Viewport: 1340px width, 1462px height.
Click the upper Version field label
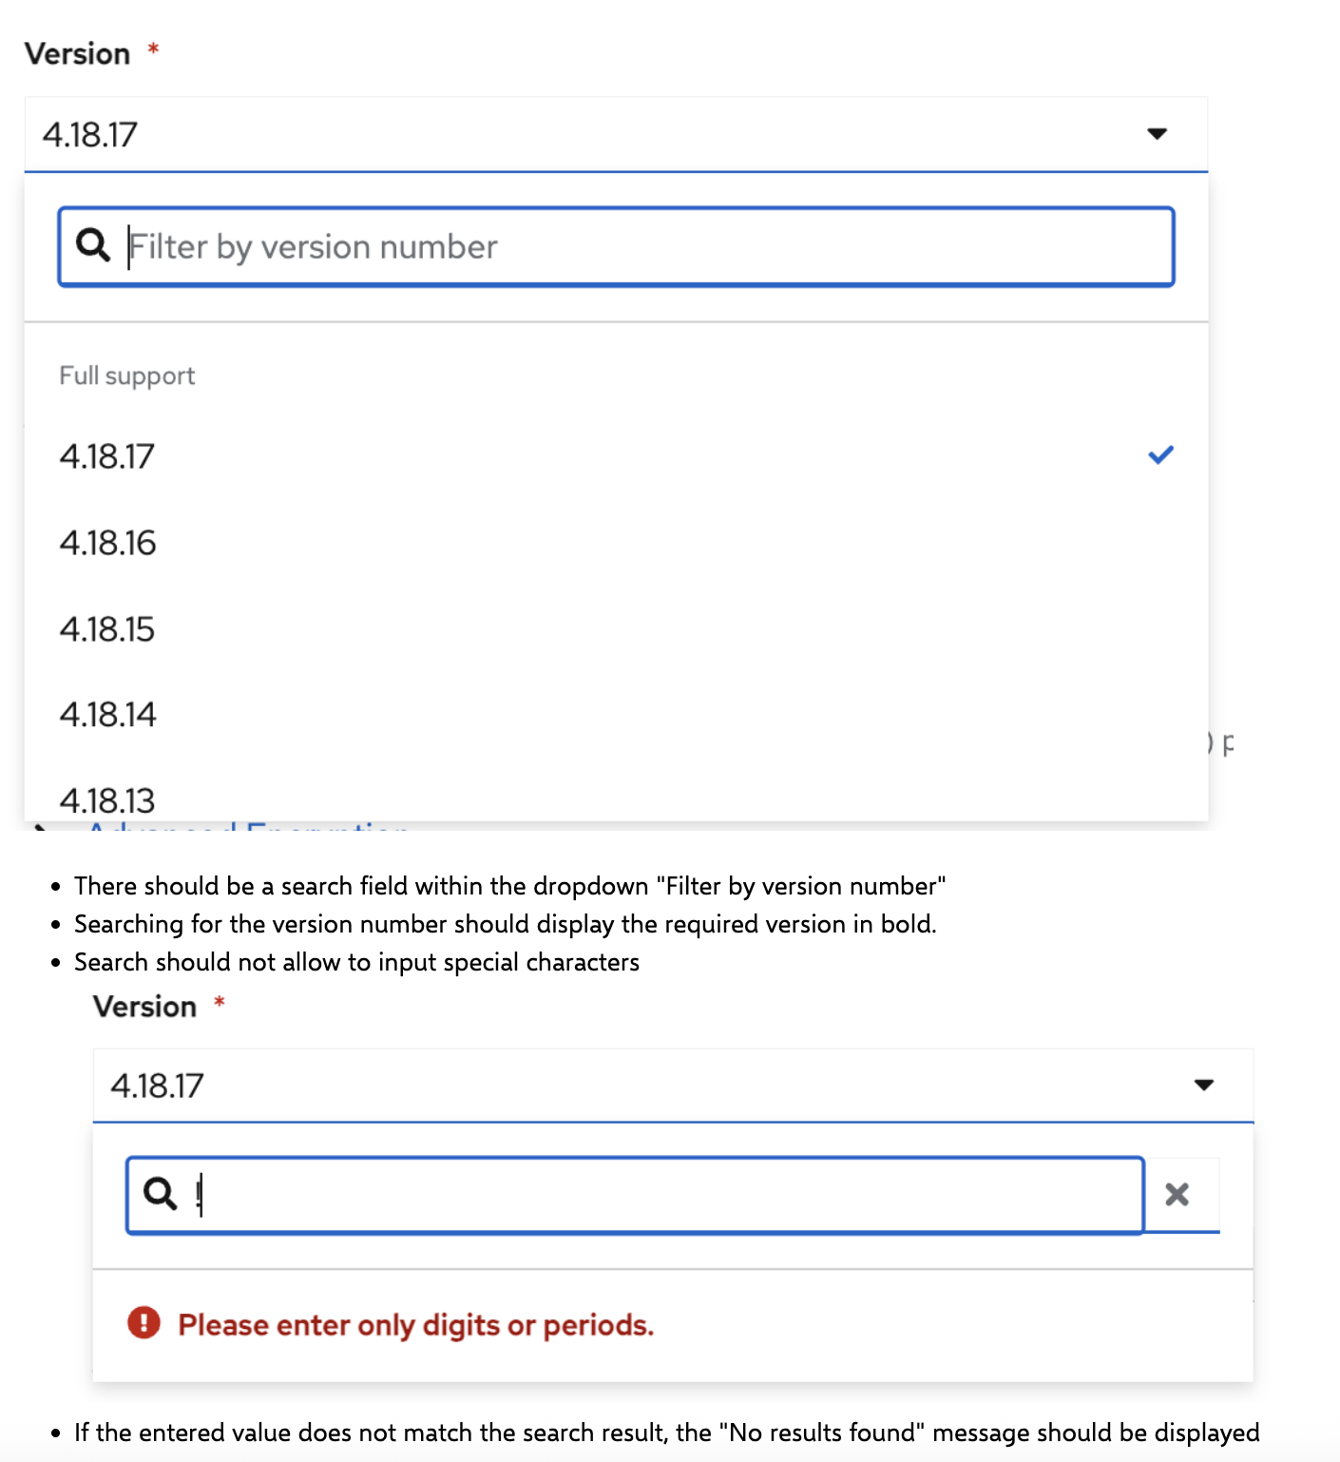click(x=78, y=54)
